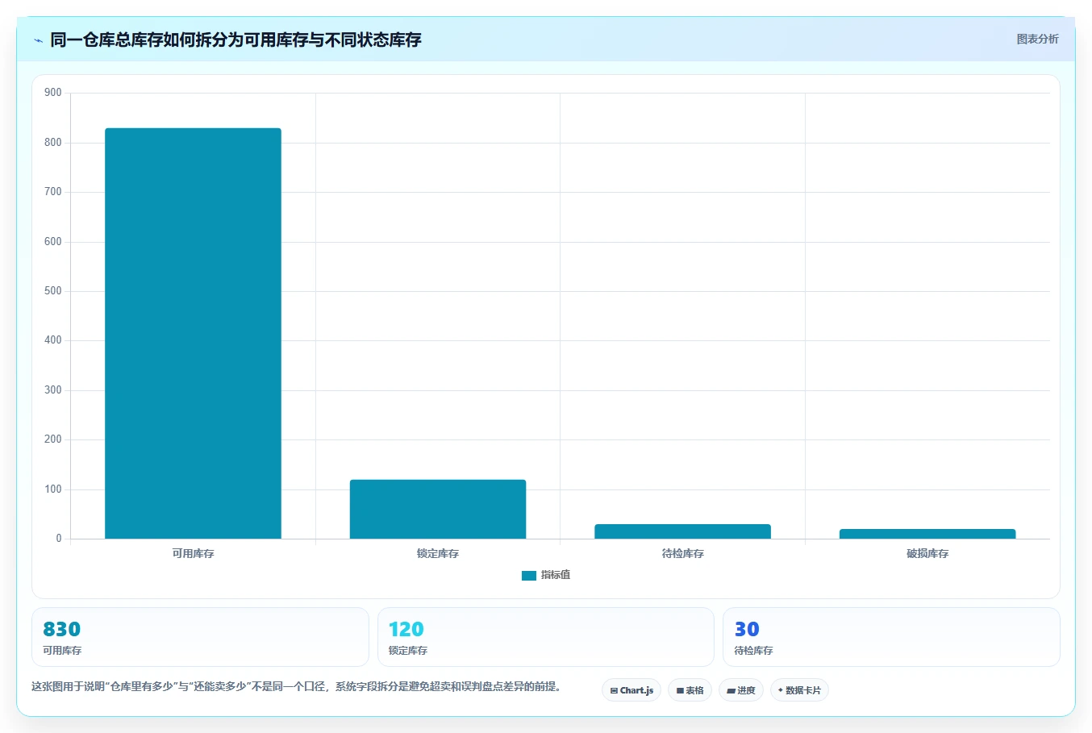Viewport: 1092px width, 733px height.
Task: Click the 900 y-axis tick value
Action: (53, 93)
